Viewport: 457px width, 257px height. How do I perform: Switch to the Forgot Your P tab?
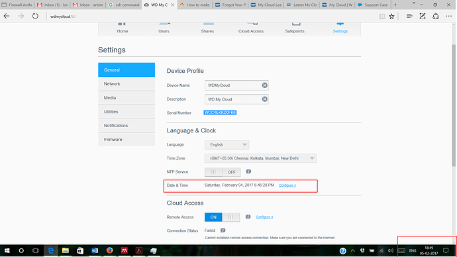tap(230, 5)
